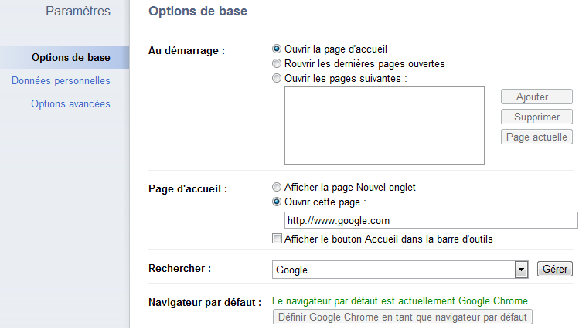Click the Ajouter... button
The height and width of the screenshot is (329, 579).
pyautogui.click(x=536, y=97)
